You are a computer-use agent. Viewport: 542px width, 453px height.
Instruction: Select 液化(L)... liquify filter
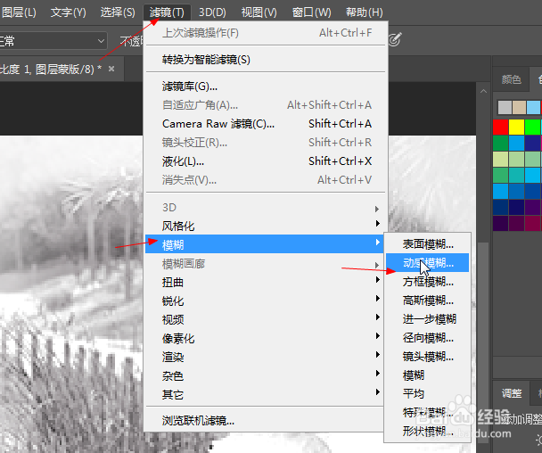[x=266, y=161]
